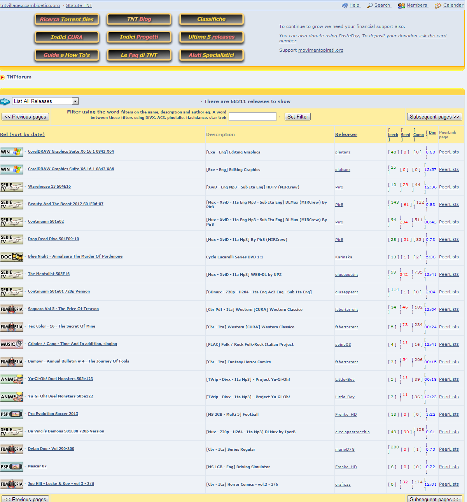This screenshot has width=467, height=502.
Task: Open the Members page link
Action: 417,5
